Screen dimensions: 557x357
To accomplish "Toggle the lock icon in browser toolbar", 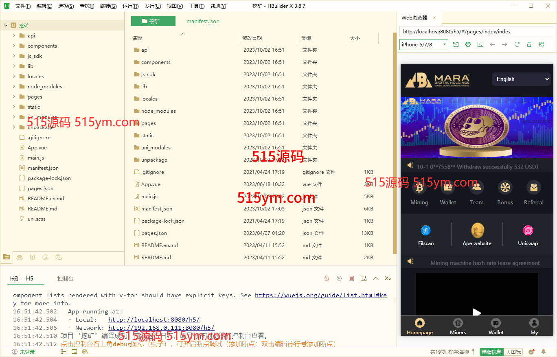I will coord(529,44).
